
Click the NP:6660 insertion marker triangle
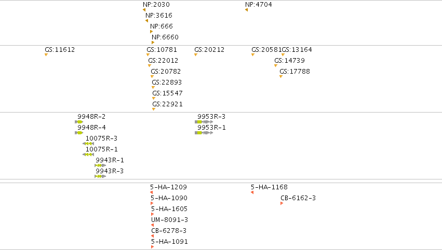tap(153, 43)
